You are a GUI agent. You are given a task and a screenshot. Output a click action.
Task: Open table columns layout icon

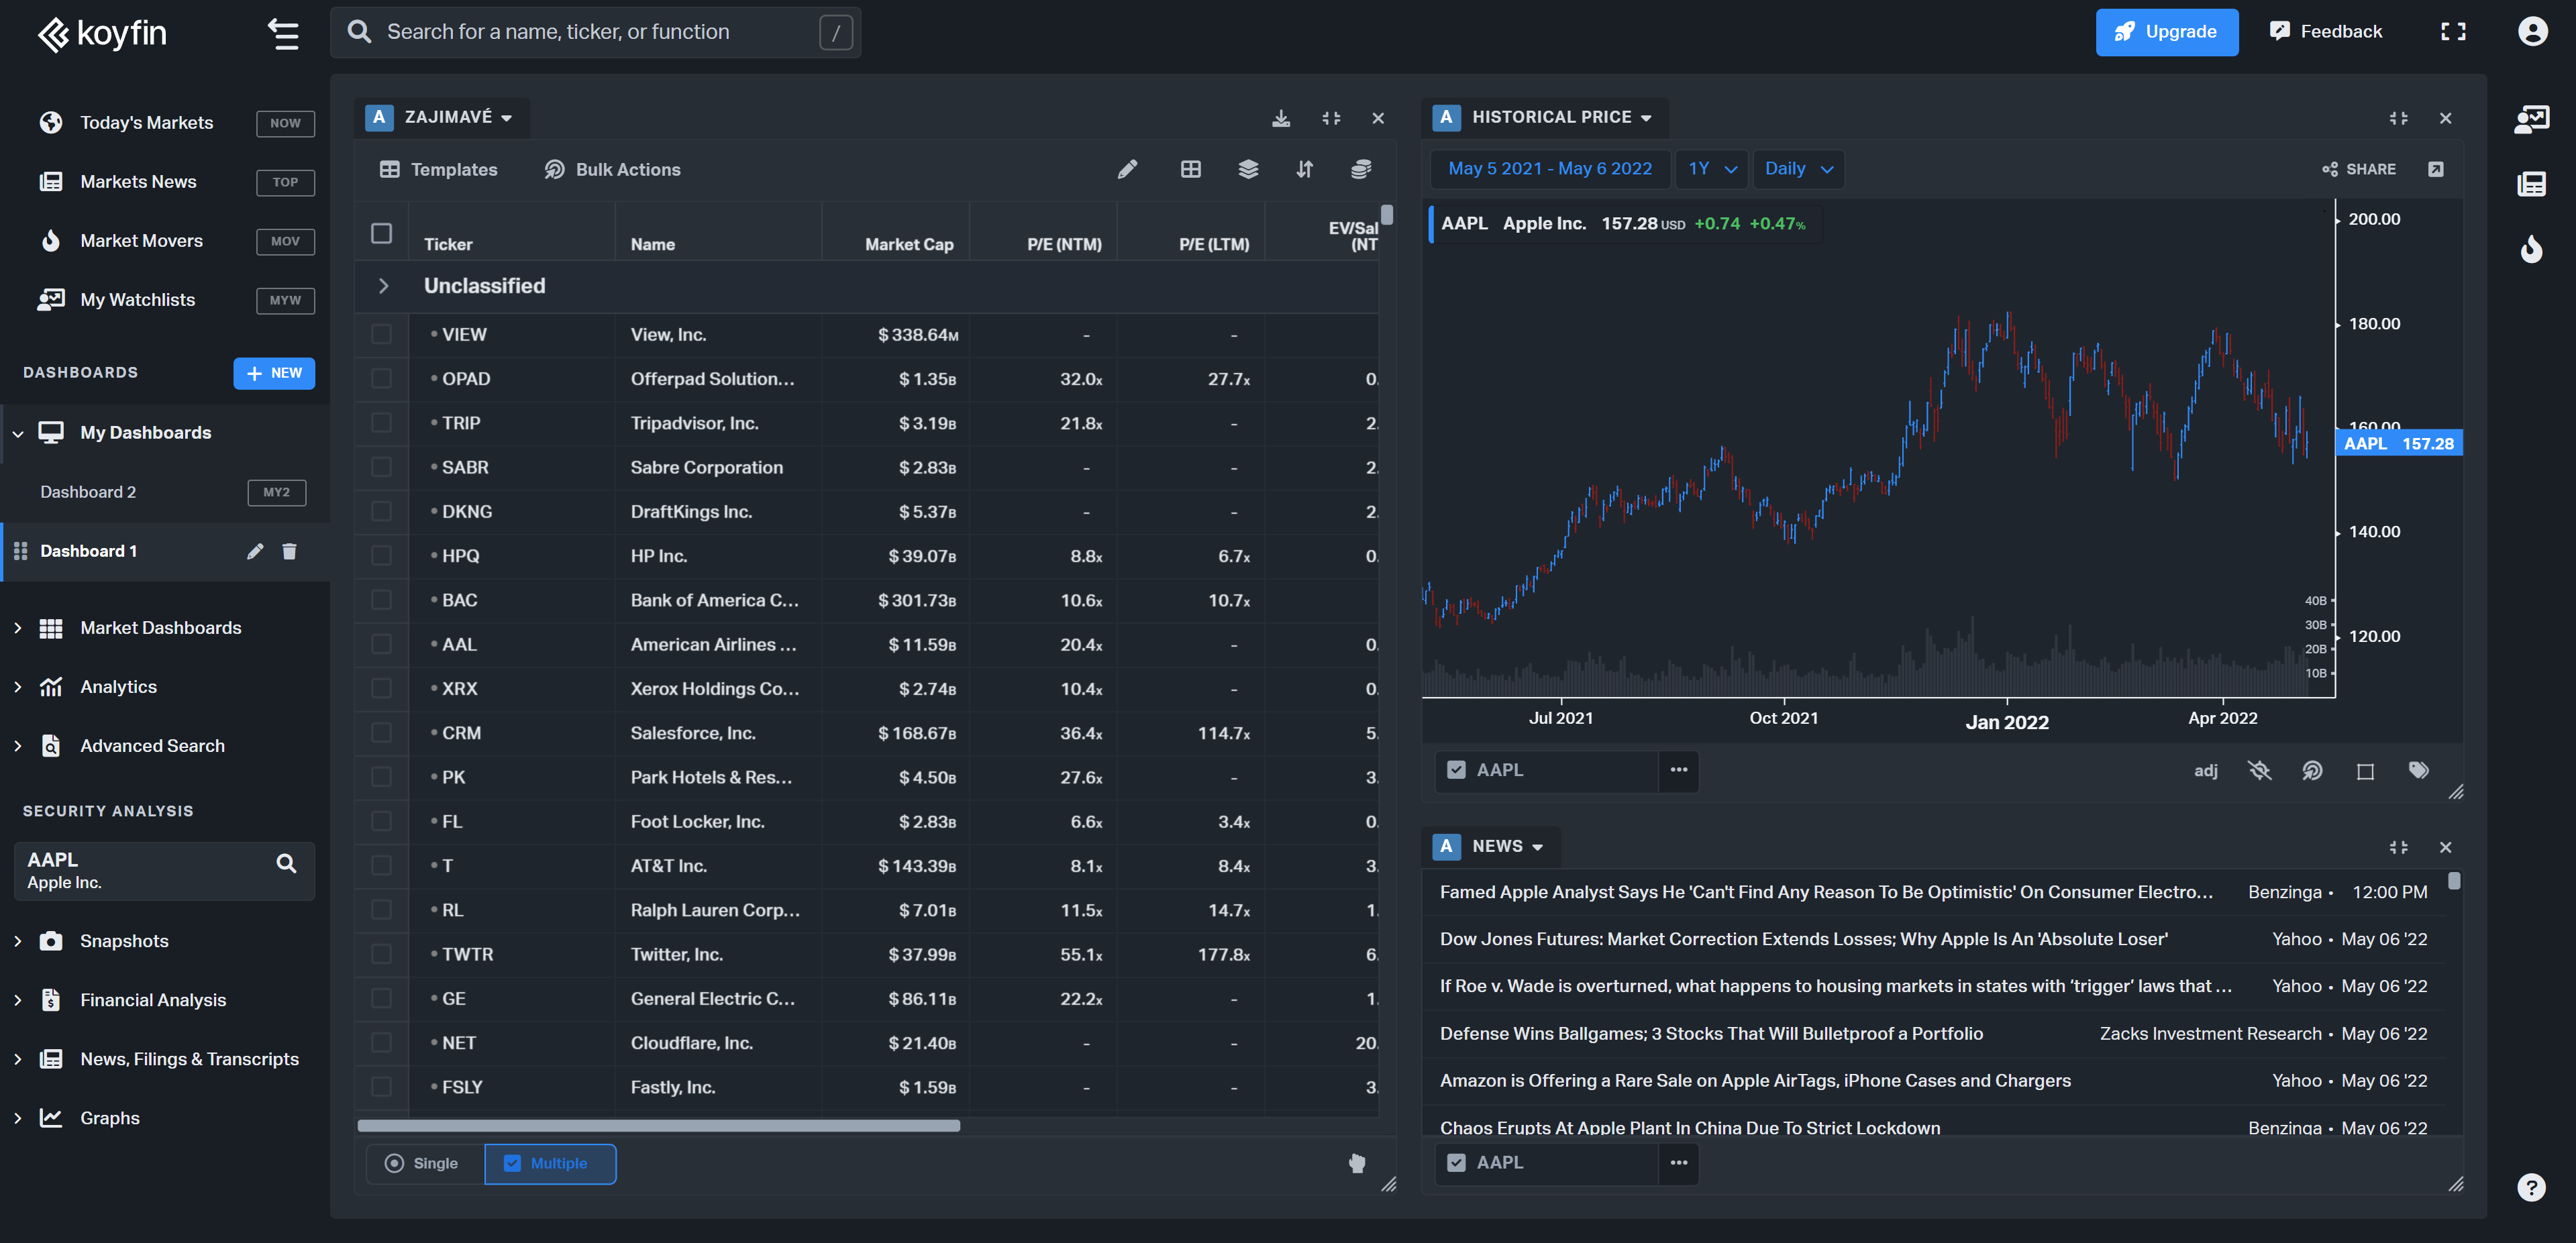[1190, 169]
